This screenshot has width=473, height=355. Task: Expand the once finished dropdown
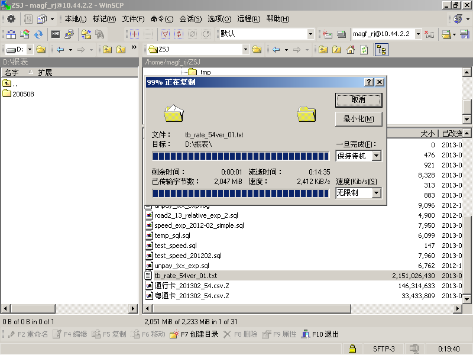376,156
